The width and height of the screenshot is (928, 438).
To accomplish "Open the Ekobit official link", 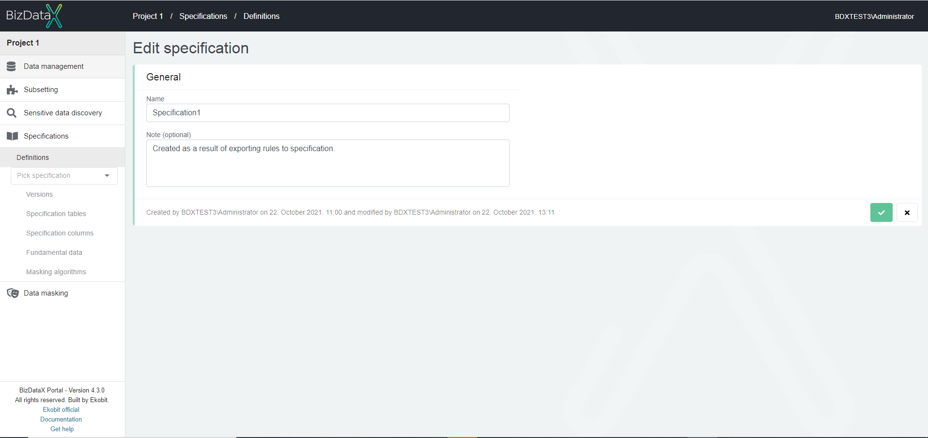I will [x=61, y=409].
